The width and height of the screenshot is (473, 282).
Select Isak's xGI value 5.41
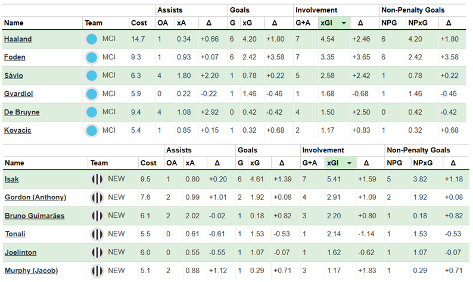(334, 179)
